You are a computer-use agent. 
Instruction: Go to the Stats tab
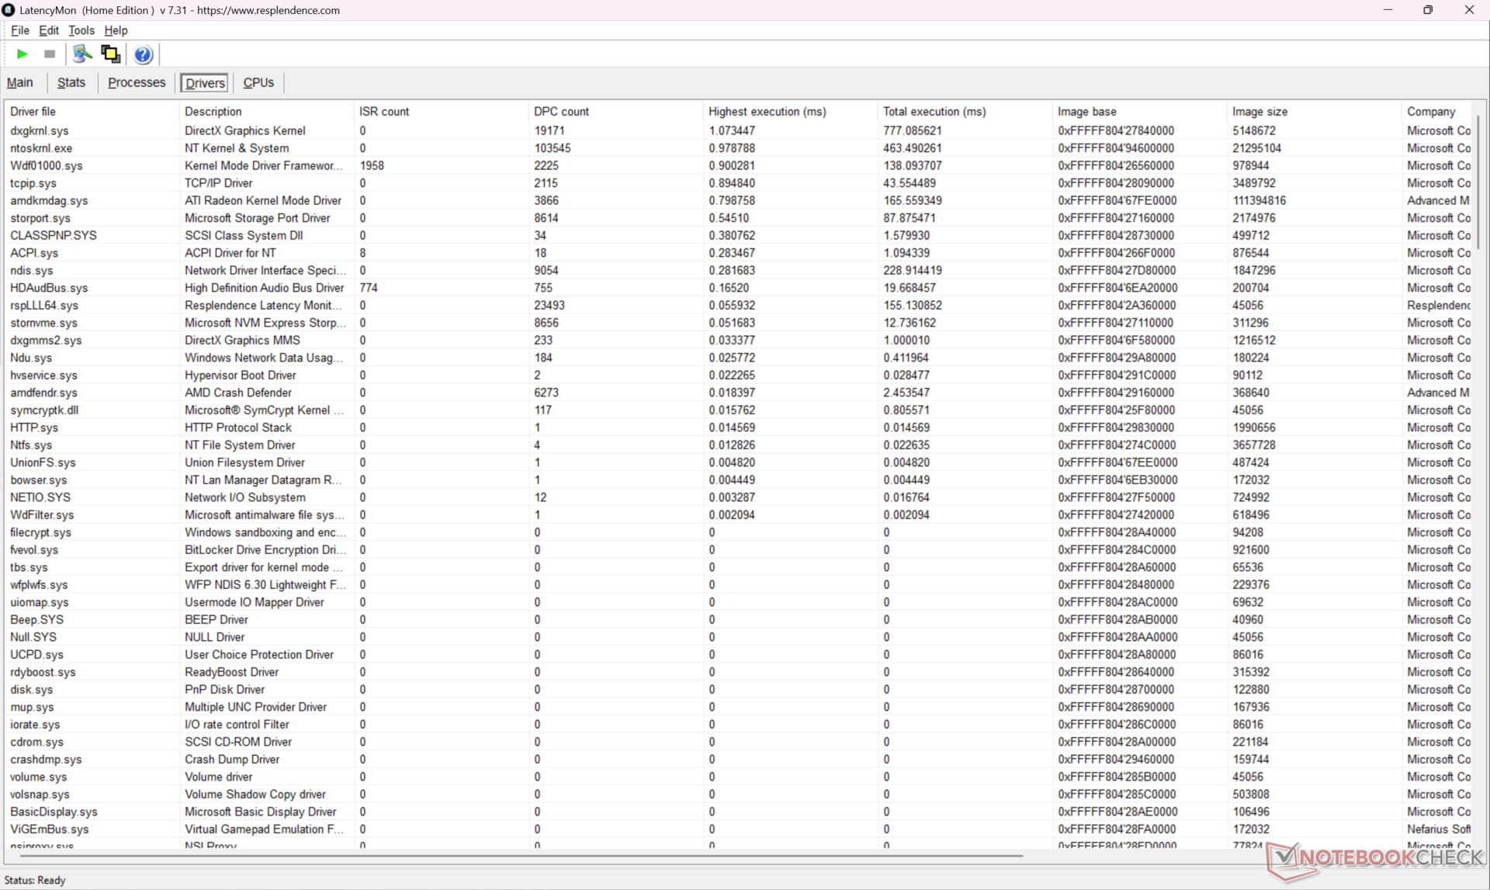pyautogui.click(x=71, y=82)
